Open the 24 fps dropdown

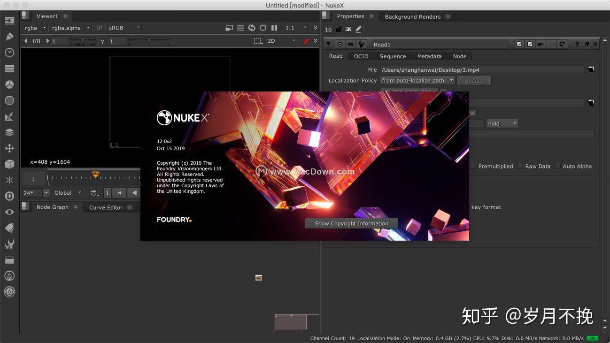36,193
